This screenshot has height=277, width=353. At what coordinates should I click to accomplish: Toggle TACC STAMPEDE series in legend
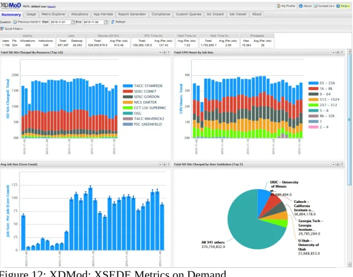pos(143,86)
